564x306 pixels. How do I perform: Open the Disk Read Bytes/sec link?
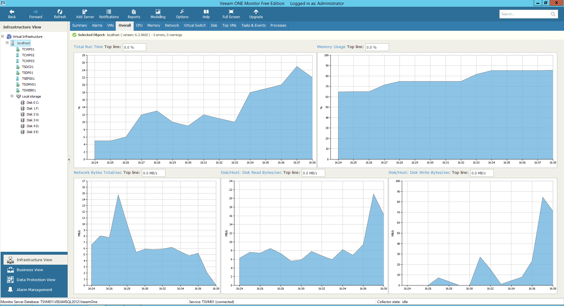251,173
